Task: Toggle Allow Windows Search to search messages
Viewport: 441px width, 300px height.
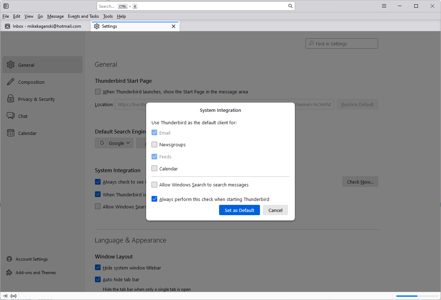Action: point(154,185)
